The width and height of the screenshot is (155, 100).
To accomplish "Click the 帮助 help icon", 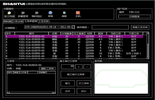I will point(50,14).
